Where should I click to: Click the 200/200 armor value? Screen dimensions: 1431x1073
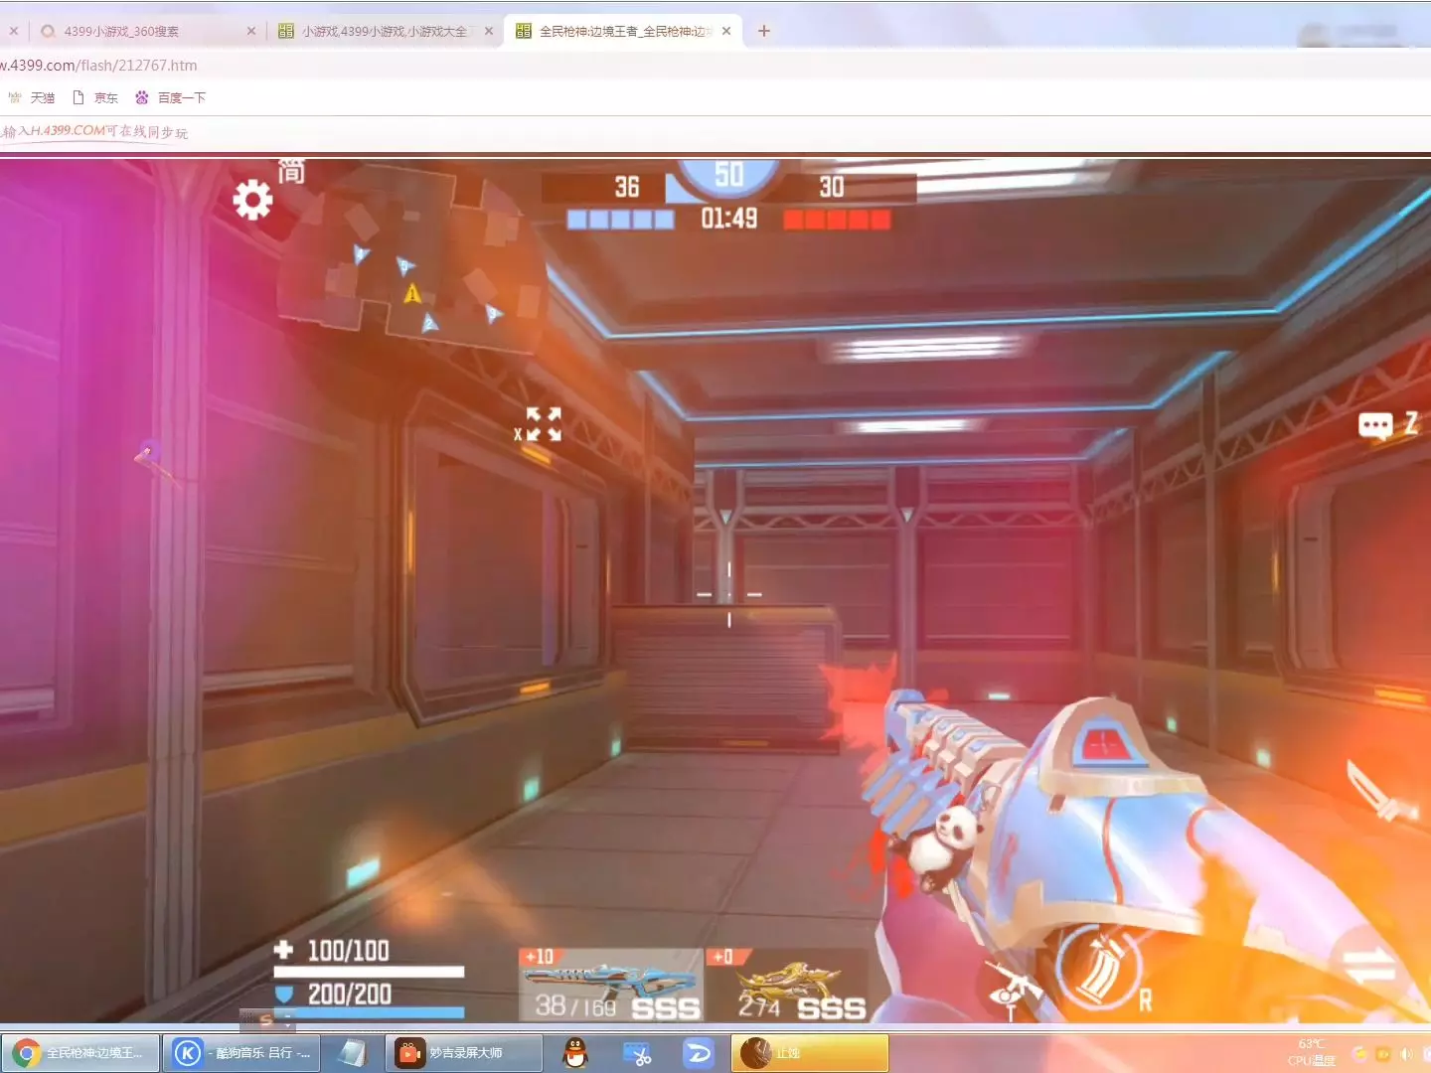coord(349,994)
